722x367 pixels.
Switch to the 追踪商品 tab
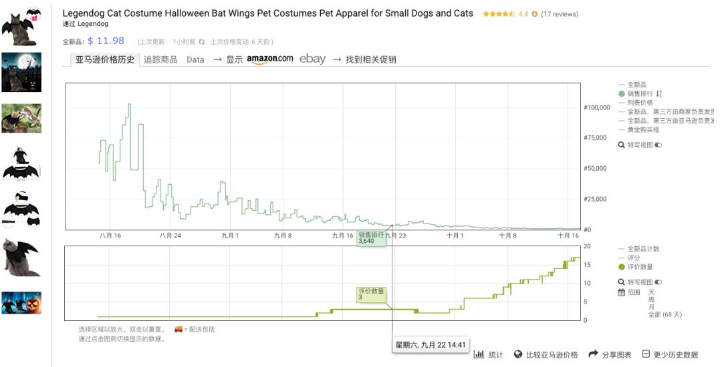(160, 59)
